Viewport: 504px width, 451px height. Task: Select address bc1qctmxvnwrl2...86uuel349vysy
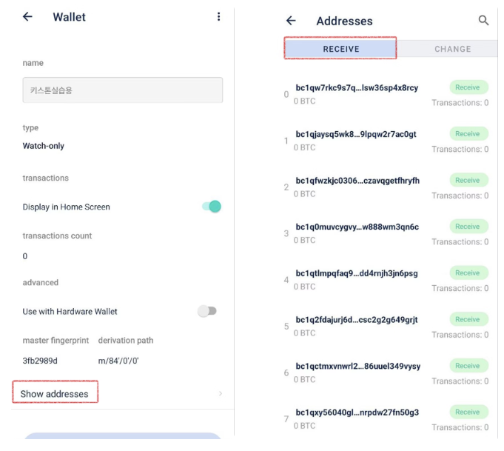tap(358, 366)
